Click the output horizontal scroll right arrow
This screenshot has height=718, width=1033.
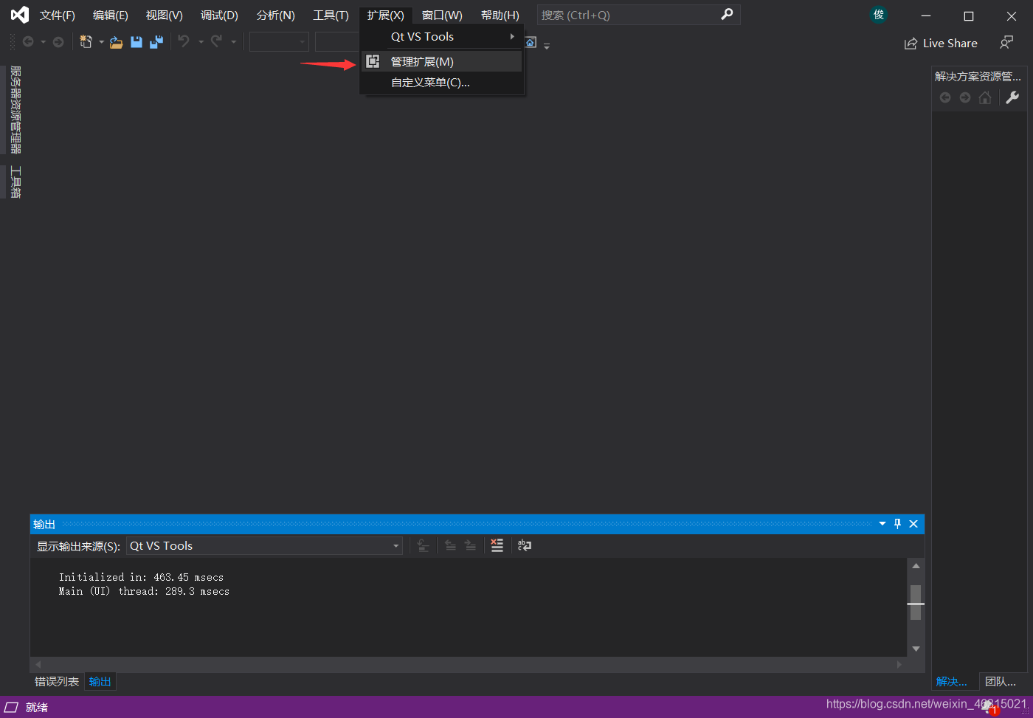pos(899,664)
